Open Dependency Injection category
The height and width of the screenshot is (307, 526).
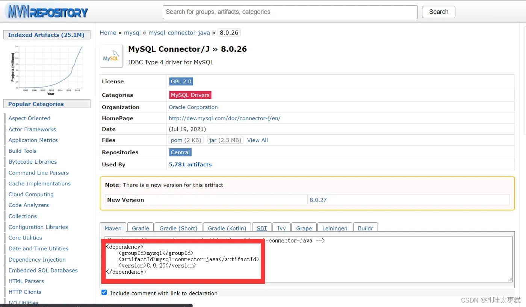tap(37, 260)
